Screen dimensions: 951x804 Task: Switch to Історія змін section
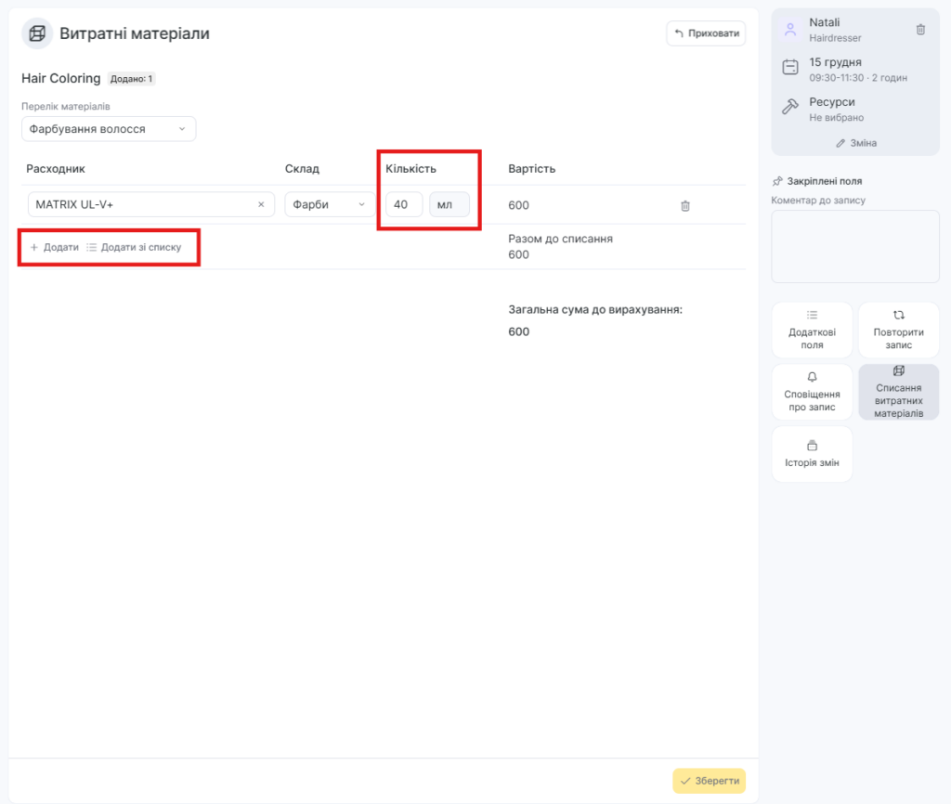812,454
